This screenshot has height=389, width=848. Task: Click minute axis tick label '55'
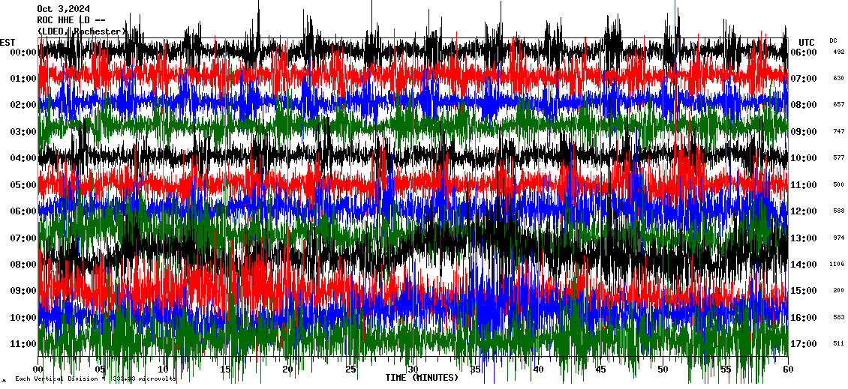pyautogui.click(x=726, y=369)
